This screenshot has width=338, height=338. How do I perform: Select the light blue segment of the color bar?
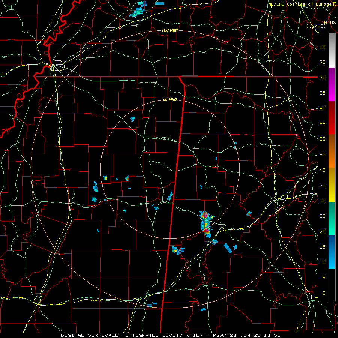(332, 252)
